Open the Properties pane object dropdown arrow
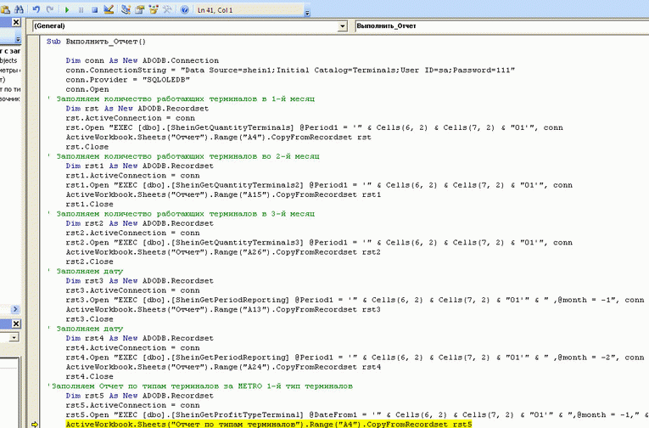The width and height of the screenshot is (649, 428). pos(14,338)
